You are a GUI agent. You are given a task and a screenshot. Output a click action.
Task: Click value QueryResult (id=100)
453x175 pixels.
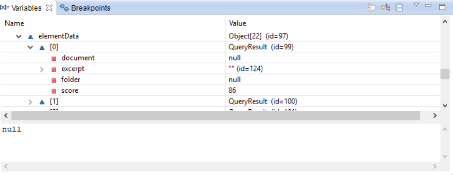click(x=263, y=102)
